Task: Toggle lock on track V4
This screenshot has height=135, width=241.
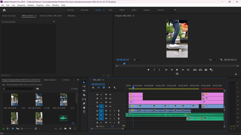Action: (x=97, y=94)
